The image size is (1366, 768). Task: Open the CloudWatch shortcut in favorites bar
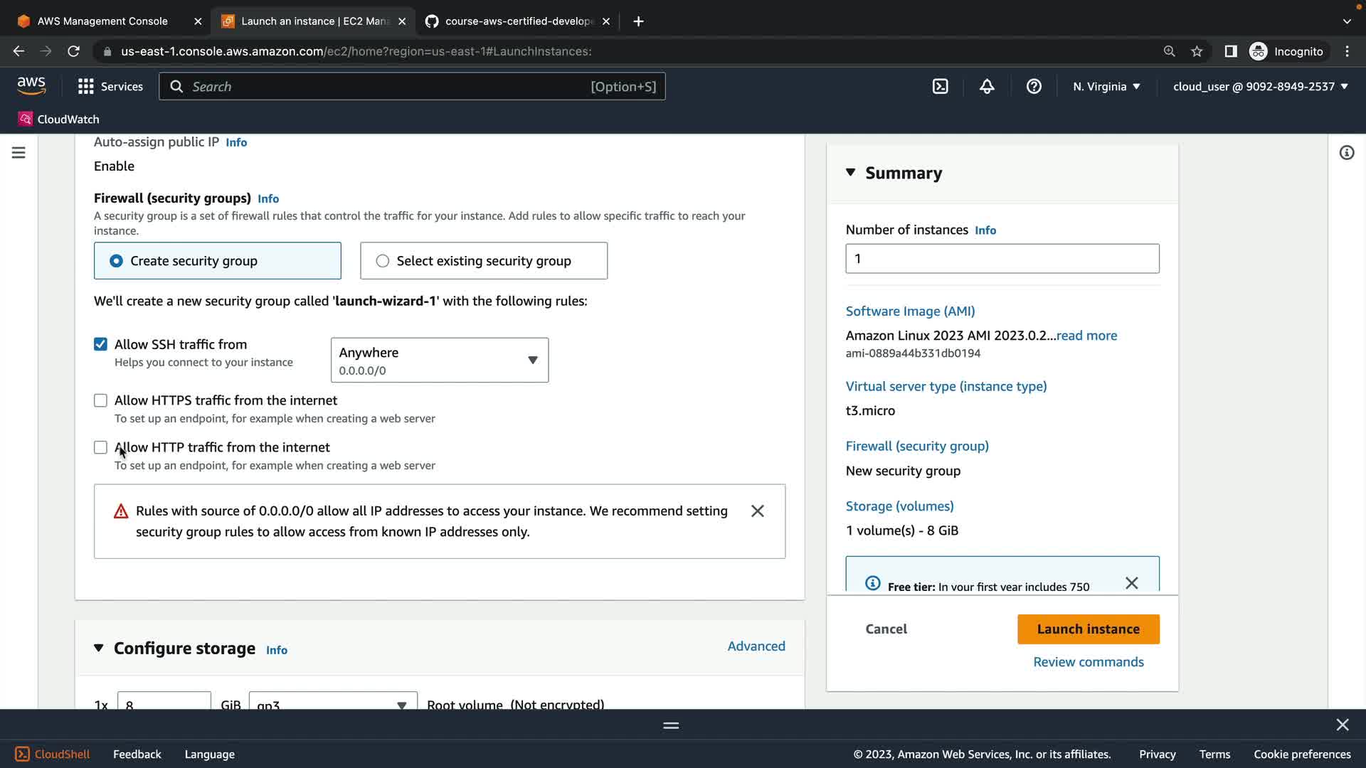pos(59,119)
